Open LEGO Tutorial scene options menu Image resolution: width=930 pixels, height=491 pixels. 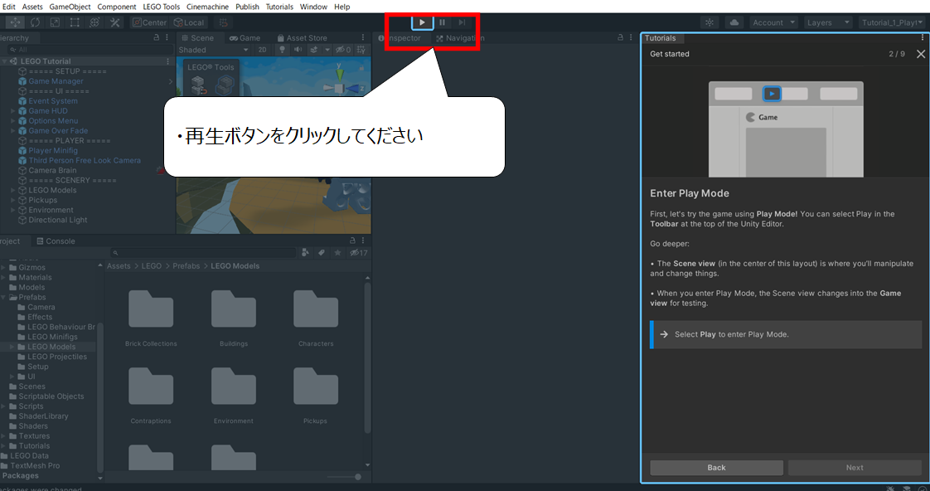[x=168, y=61]
